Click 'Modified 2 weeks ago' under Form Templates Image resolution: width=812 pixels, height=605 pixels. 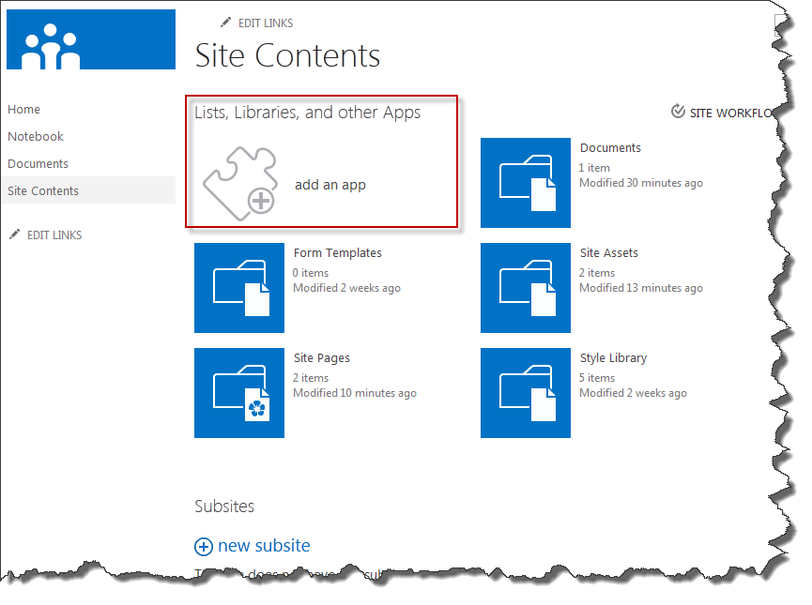[x=347, y=288]
